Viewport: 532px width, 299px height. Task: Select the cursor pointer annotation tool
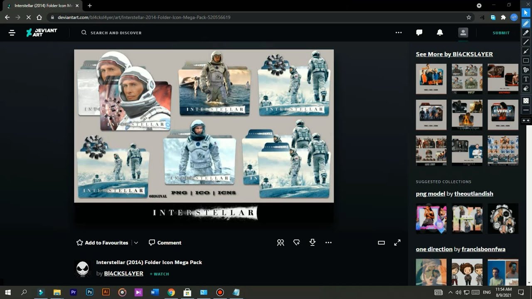tap(526, 13)
